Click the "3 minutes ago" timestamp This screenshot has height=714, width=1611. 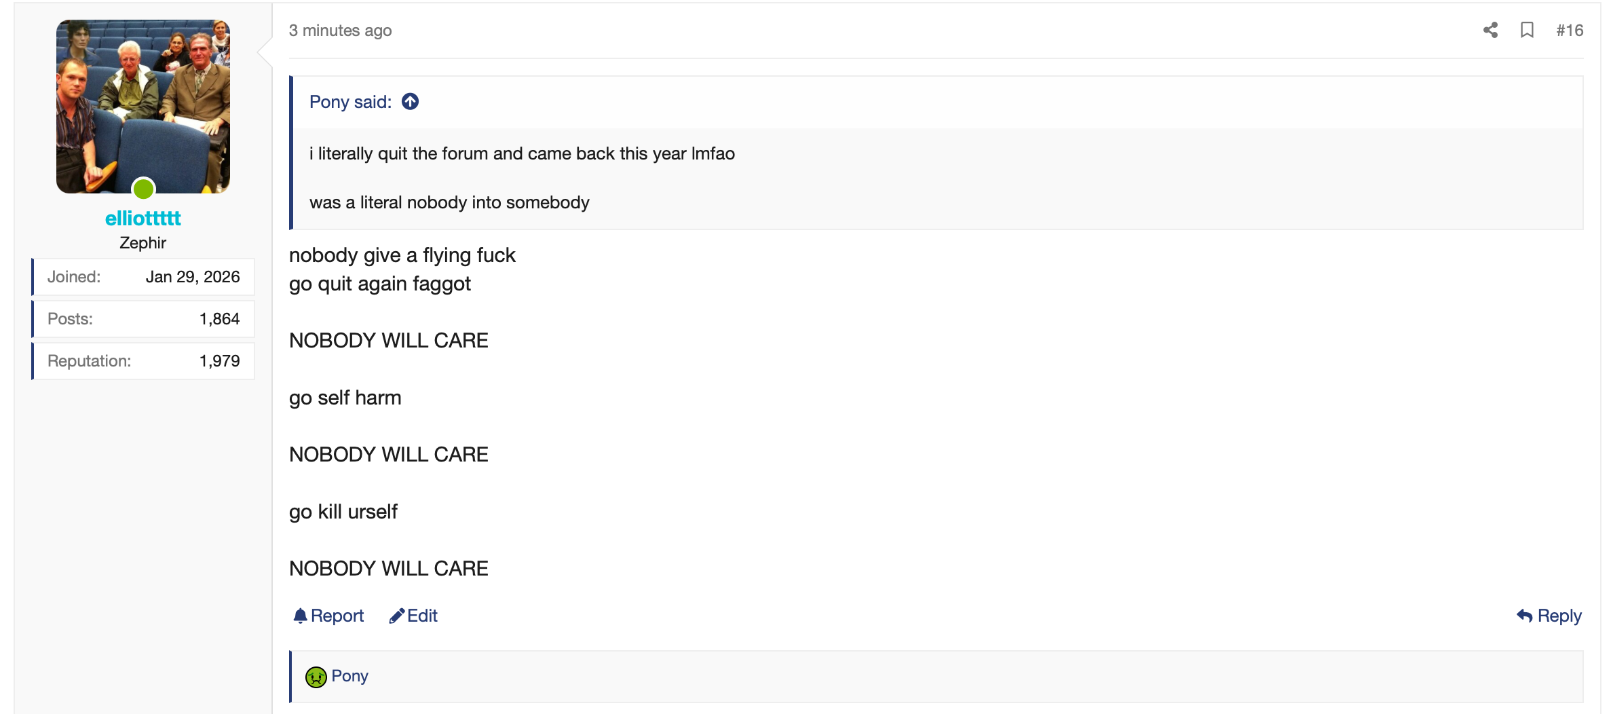340,31
